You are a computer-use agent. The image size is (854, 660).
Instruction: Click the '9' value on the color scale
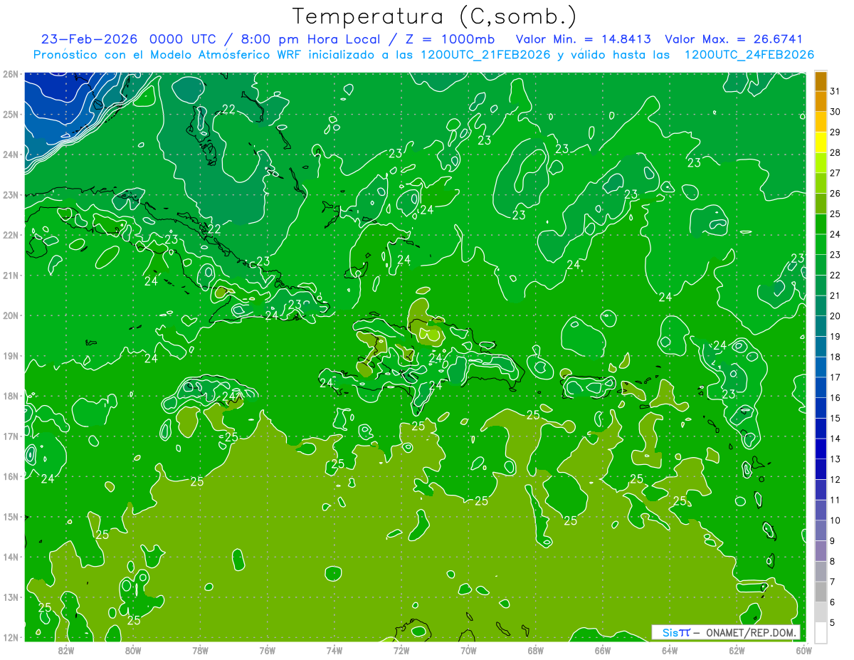click(833, 541)
